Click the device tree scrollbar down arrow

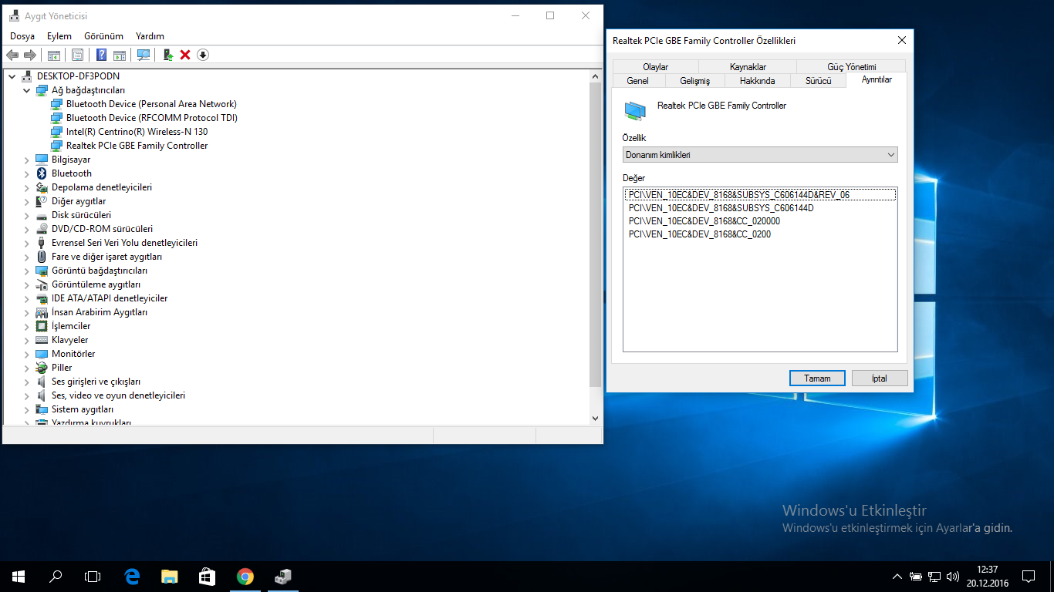595,418
